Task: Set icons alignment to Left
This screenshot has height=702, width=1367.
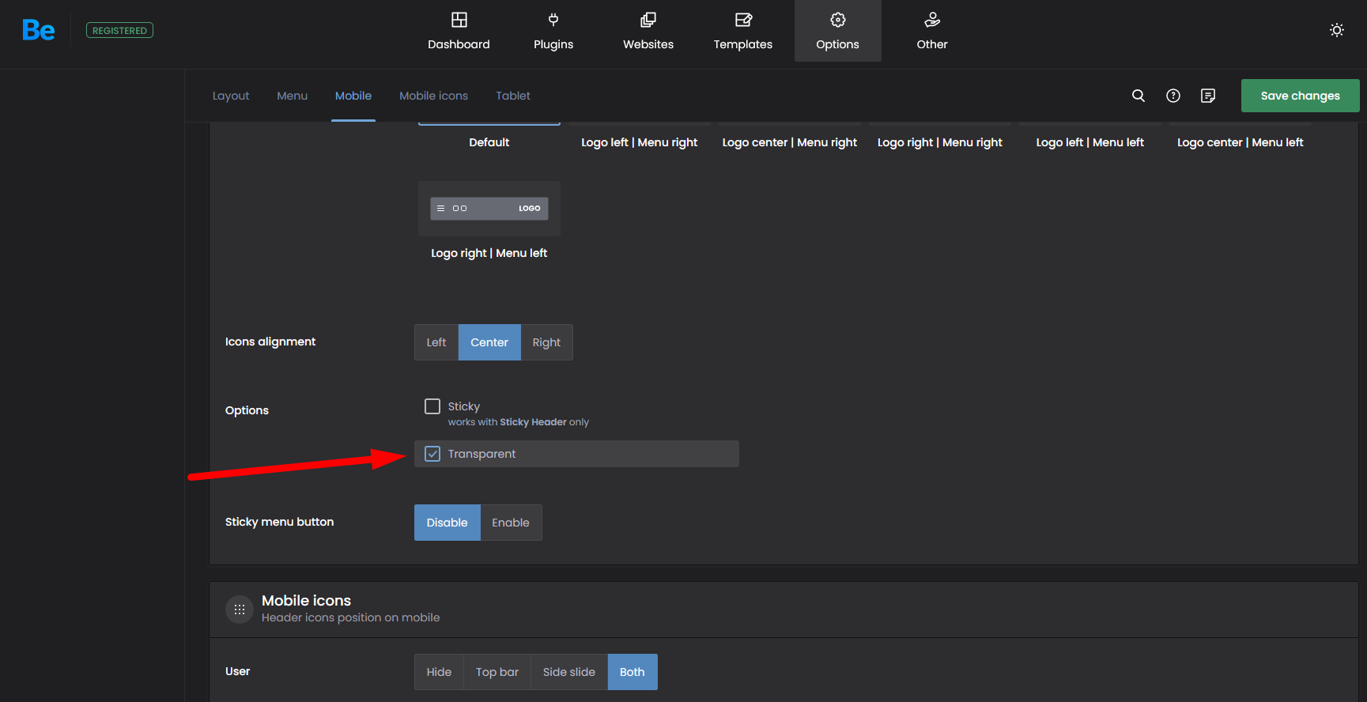Action: (436, 342)
